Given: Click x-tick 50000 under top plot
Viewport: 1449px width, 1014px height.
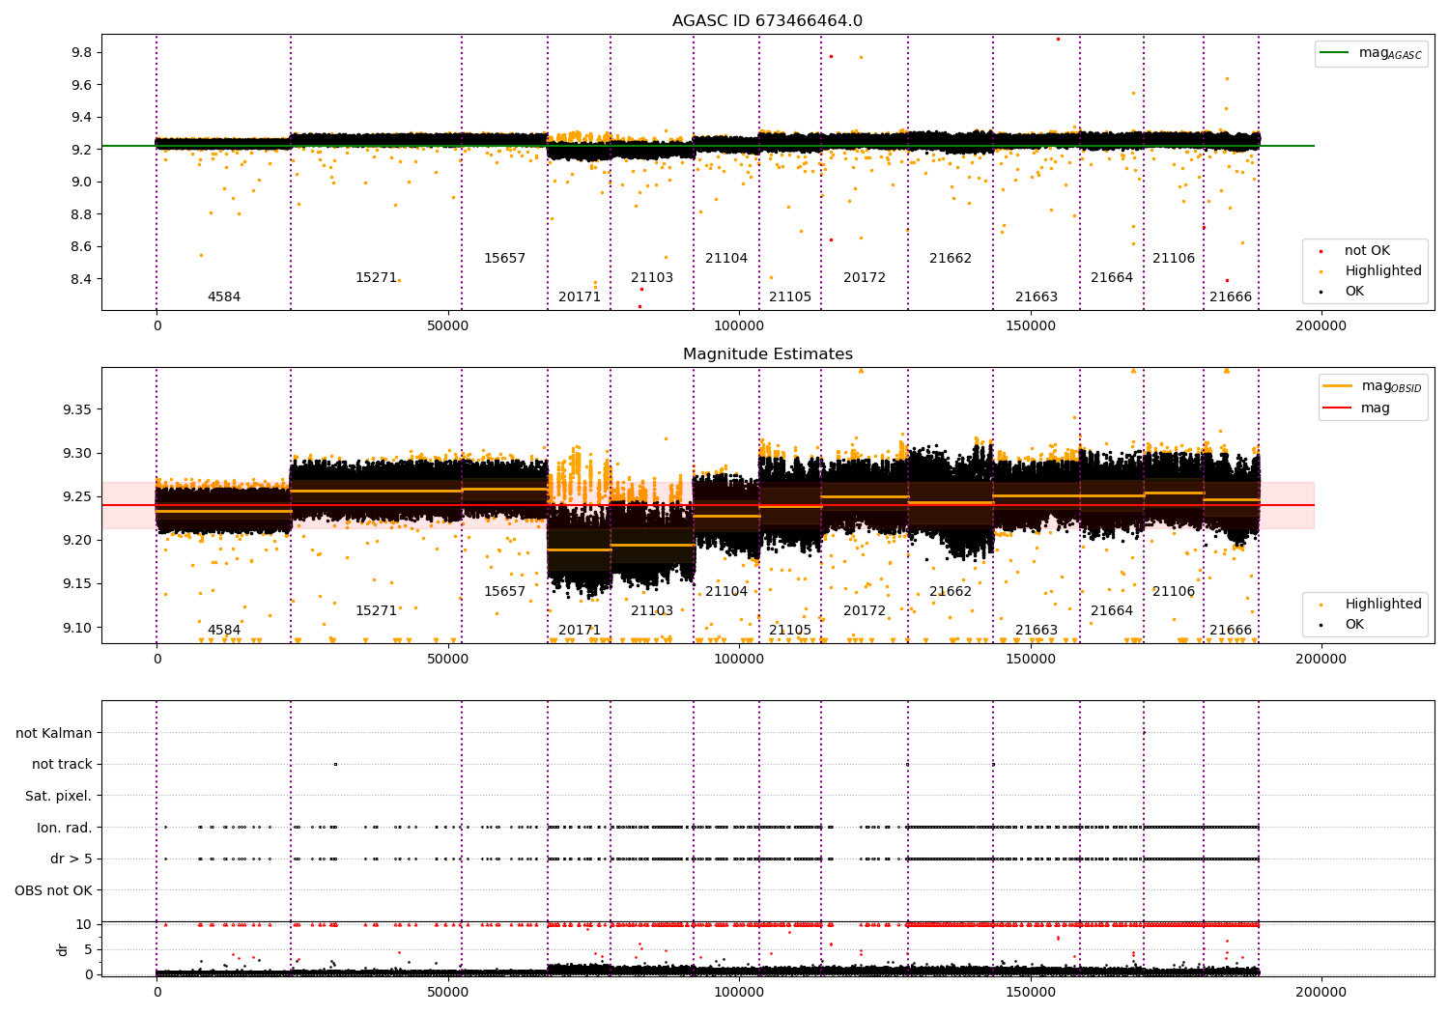Looking at the screenshot, I should click(x=448, y=326).
